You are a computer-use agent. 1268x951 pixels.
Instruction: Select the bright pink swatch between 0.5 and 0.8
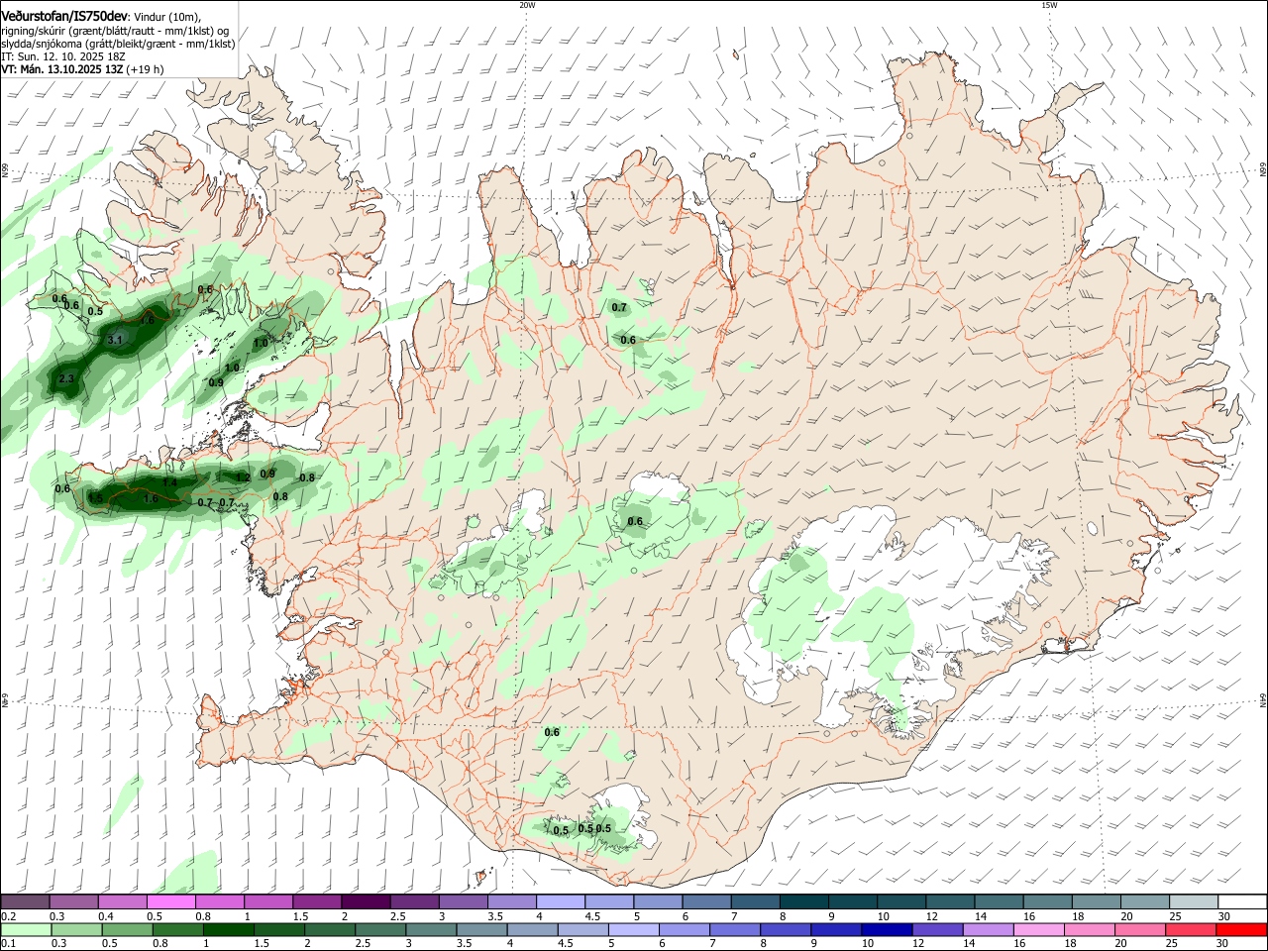(x=171, y=901)
